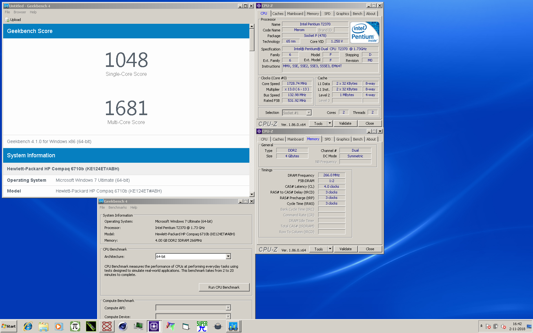
Task: Click the Core Speed value 1728.74 MHz
Action: (297, 83)
